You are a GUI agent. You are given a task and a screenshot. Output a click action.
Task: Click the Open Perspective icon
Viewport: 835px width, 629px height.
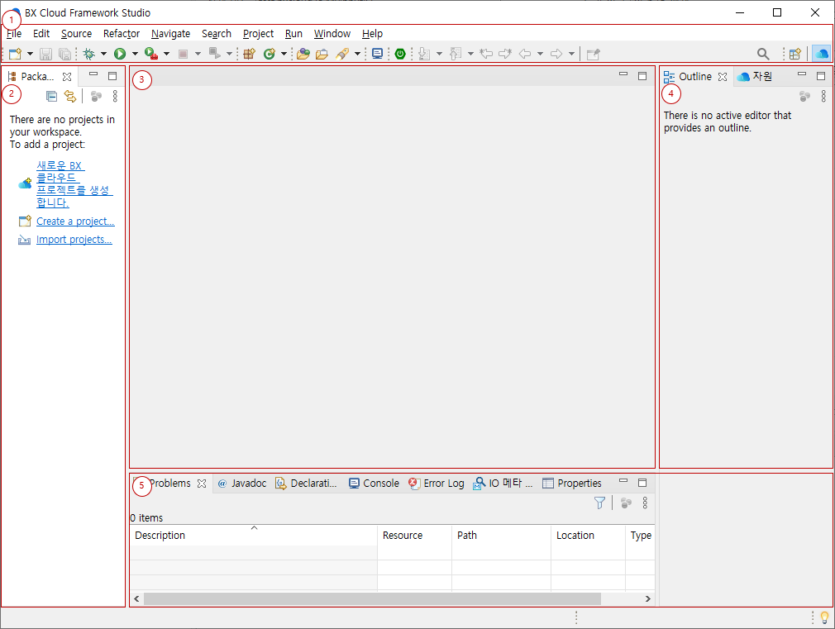(x=794, y=54)
